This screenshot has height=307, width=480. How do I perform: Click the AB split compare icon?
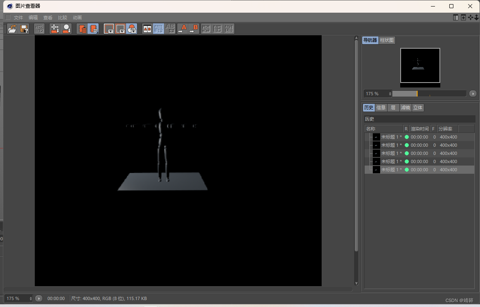[x=147, y=29]
